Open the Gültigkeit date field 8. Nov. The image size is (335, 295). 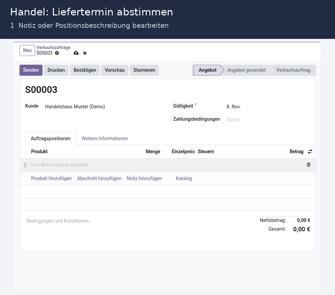pos(233,107)
